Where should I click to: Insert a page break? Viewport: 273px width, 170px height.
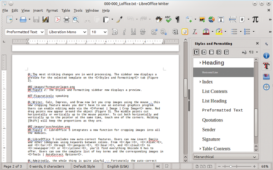[x=233, y=19]
